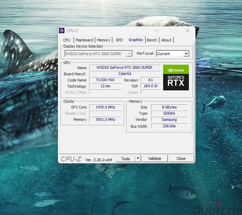This screenshot has height=215, width=242.
Task: Click the Technology value 12 nm
Action: click(105, 86)
